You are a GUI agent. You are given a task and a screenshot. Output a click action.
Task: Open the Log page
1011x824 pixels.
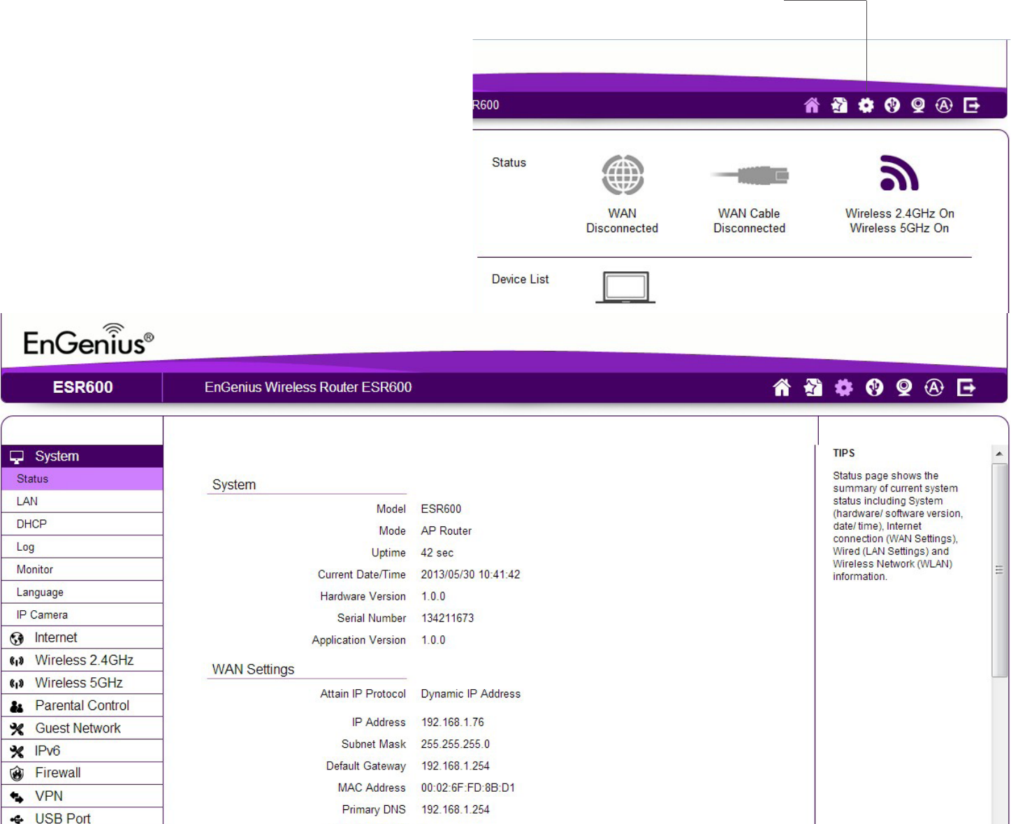pos(82,547)
